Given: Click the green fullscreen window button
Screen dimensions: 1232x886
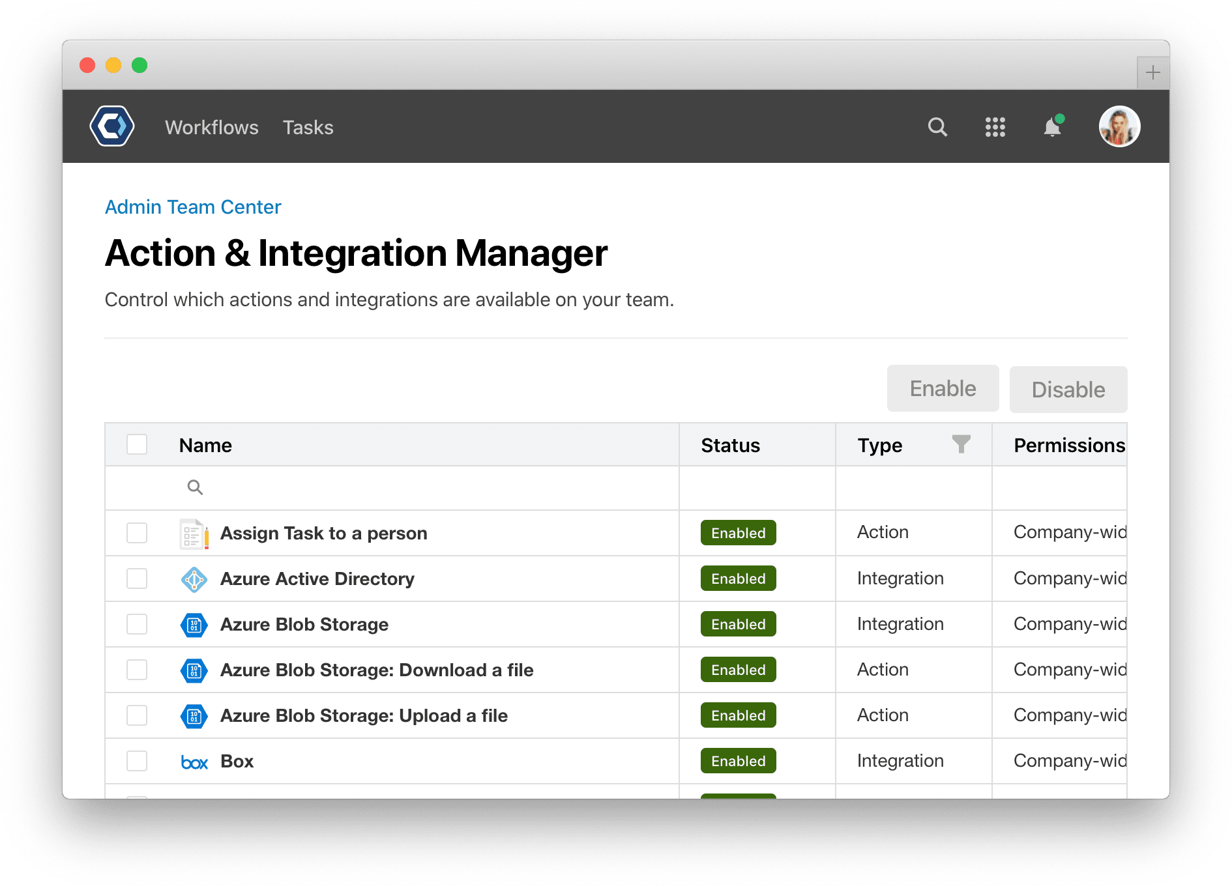Looking at the screenshot, I should [139, 65].
